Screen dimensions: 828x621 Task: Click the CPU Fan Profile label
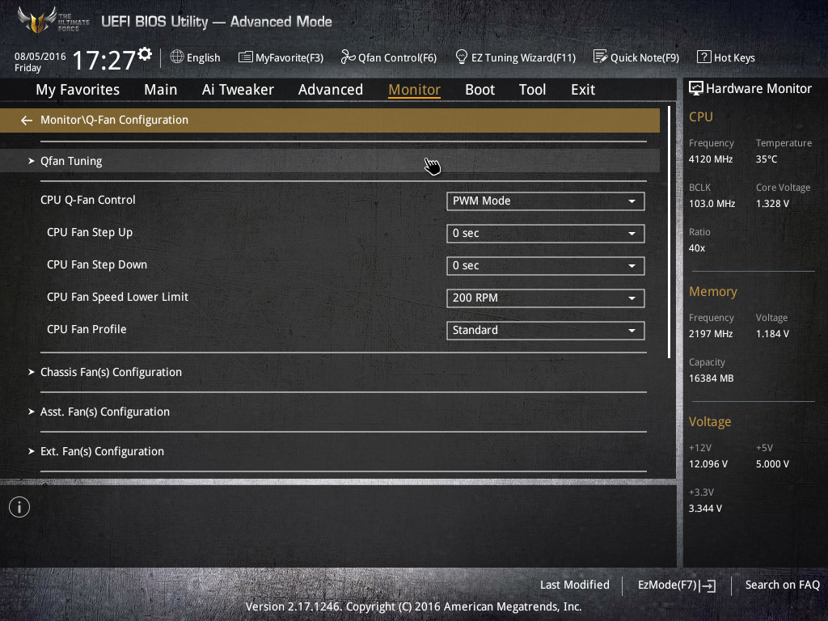87,330
